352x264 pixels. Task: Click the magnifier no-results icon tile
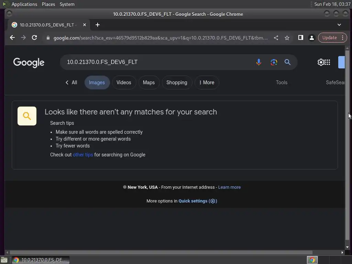(27, 116)
